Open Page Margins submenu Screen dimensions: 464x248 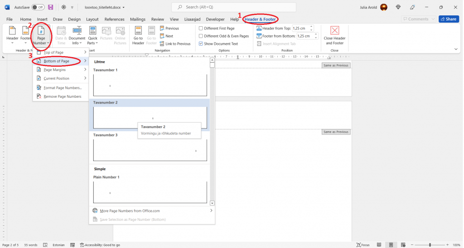point(61,70)
